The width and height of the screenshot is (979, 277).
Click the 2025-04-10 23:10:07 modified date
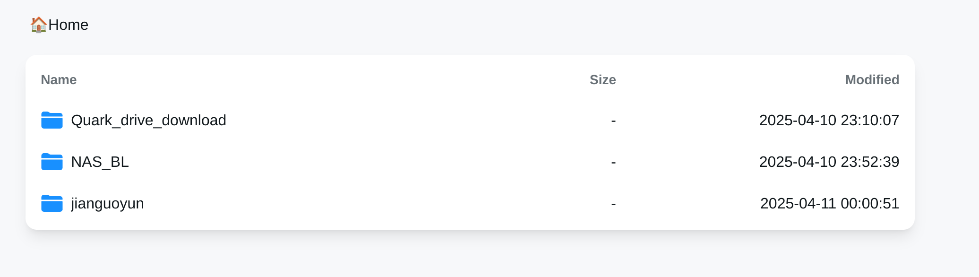[x=829, y=121]
